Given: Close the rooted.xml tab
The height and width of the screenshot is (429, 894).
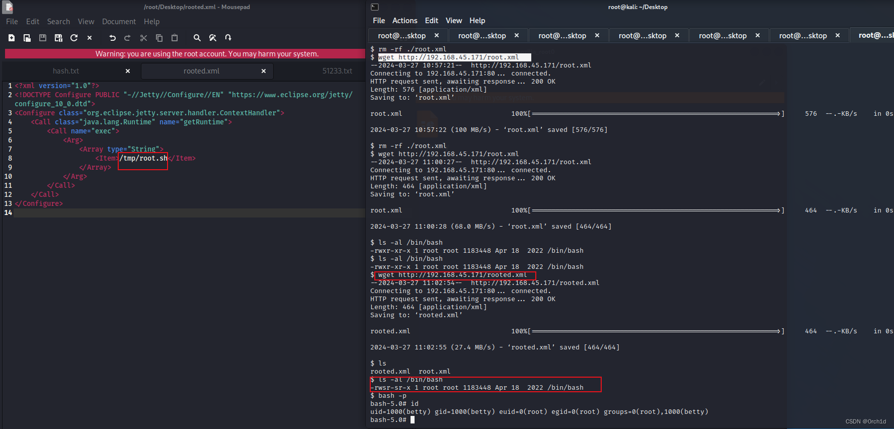Looking at the screenshot, I should point(264,71).
